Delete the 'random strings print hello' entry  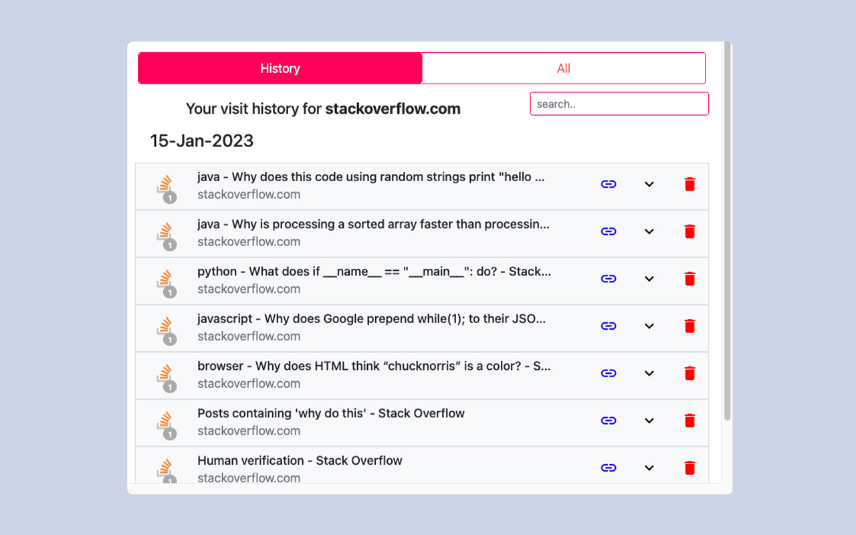[690, 184]
